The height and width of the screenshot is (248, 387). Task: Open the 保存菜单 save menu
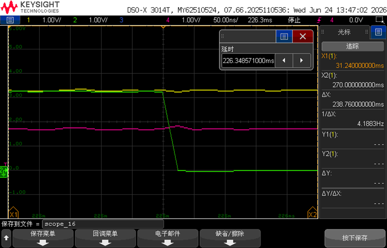coord(43,238)
